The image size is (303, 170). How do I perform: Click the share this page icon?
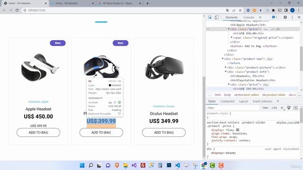pos(234,10)
